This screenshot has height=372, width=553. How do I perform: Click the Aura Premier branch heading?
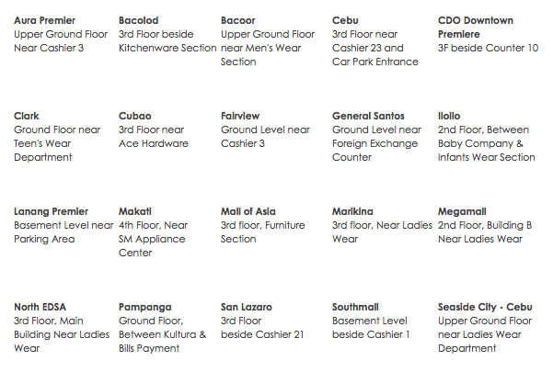tap(45, 20)
